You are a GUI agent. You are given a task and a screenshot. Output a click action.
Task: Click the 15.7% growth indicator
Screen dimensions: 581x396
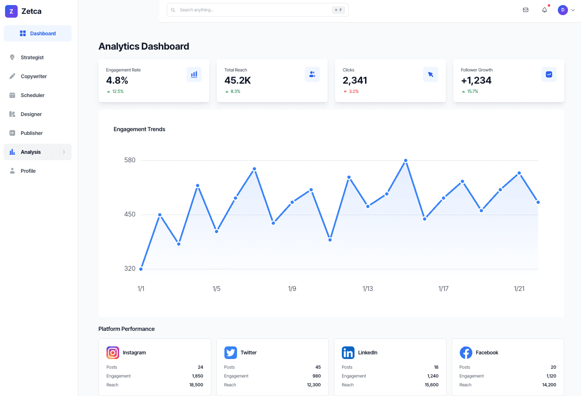click(x=470, y=92)
